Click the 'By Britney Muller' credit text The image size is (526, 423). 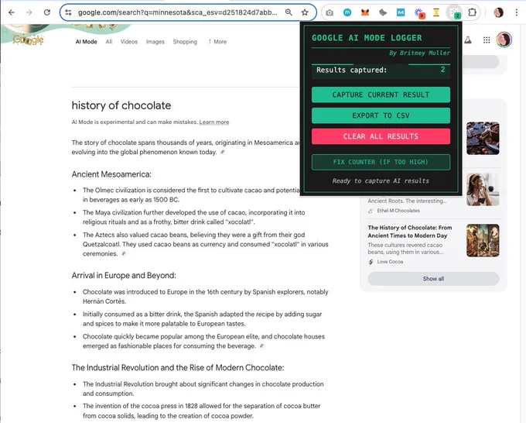click(x=420, y=53)
